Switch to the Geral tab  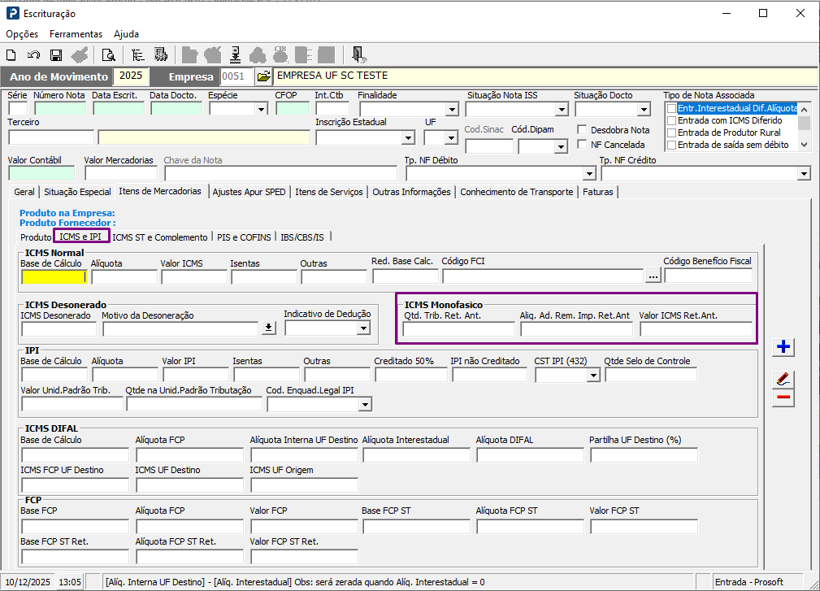coord(24,192)
